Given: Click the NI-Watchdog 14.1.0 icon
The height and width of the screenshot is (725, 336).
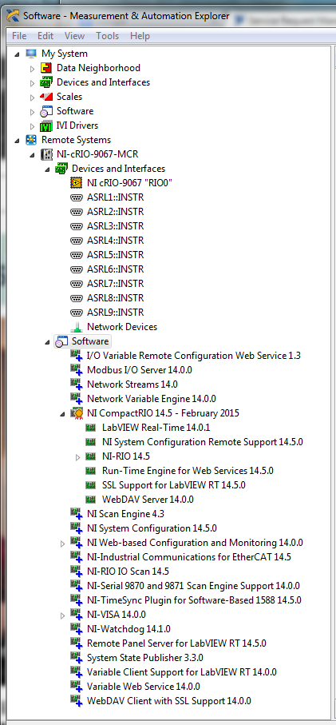Looking at the screenshot, I should 76,628.
